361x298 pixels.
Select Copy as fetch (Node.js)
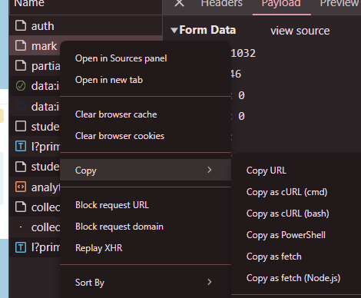tap(296, 278)
